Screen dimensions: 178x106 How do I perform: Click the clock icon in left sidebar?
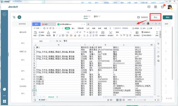(x=4, y=89)
